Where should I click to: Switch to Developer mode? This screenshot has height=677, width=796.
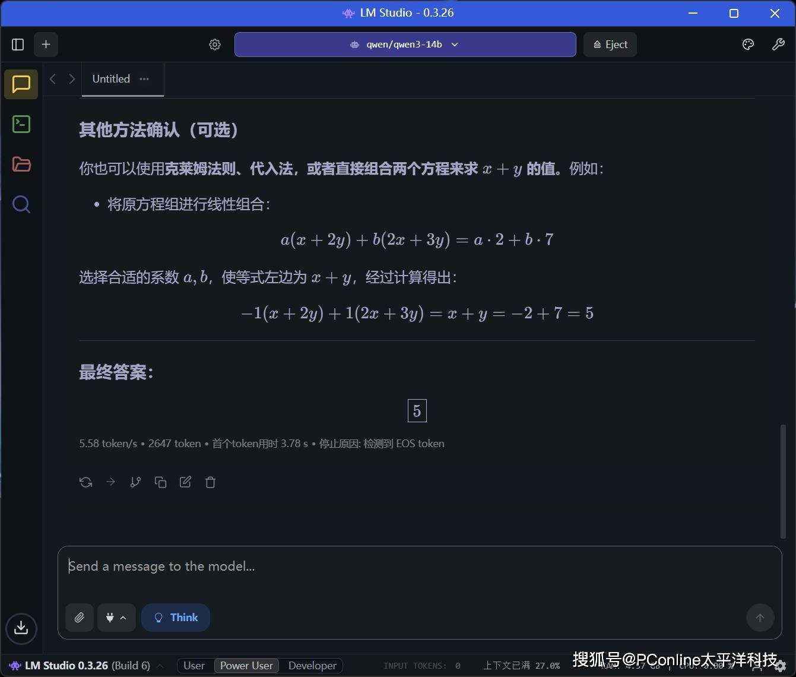tap(312, 666)
